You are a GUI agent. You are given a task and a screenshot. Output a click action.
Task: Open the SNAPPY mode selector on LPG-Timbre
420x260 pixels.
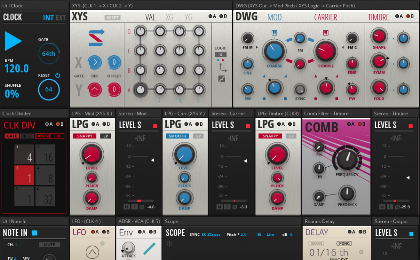pos(270,136)
